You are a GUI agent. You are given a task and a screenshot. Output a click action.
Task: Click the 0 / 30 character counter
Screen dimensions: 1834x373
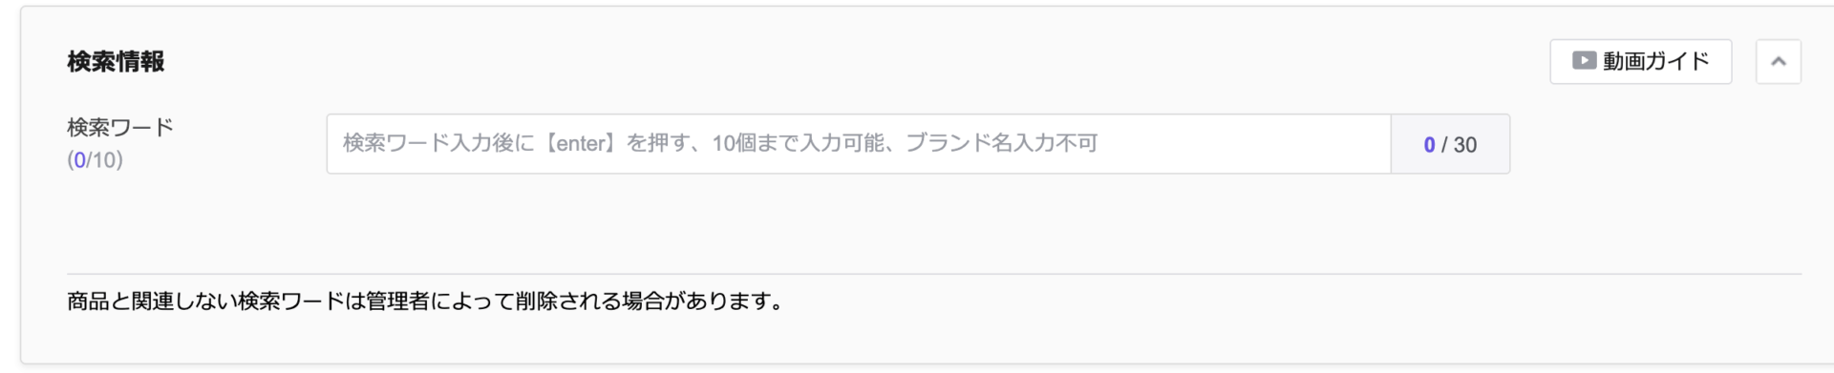(x=1450, y=144)
